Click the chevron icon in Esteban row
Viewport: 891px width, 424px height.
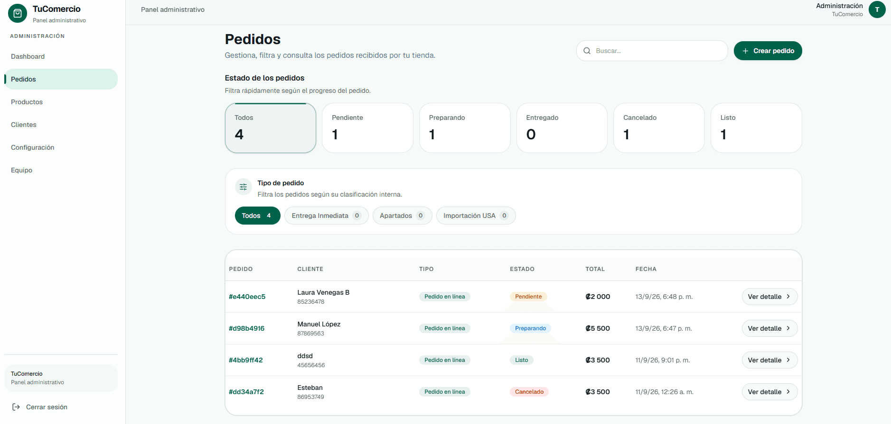pos(788,392)
